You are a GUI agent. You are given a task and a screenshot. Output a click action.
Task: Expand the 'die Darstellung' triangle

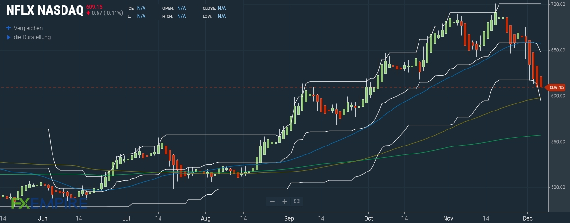tap(9, 37)
